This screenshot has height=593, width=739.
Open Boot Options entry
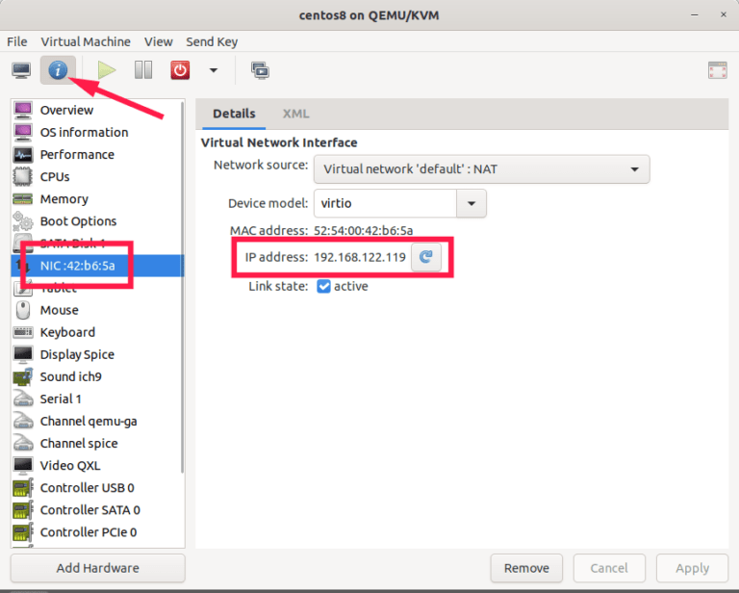pos(96,221)
